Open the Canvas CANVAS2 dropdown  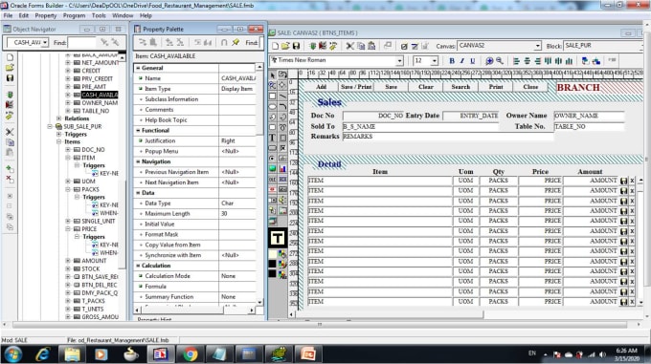coord(538,46)
